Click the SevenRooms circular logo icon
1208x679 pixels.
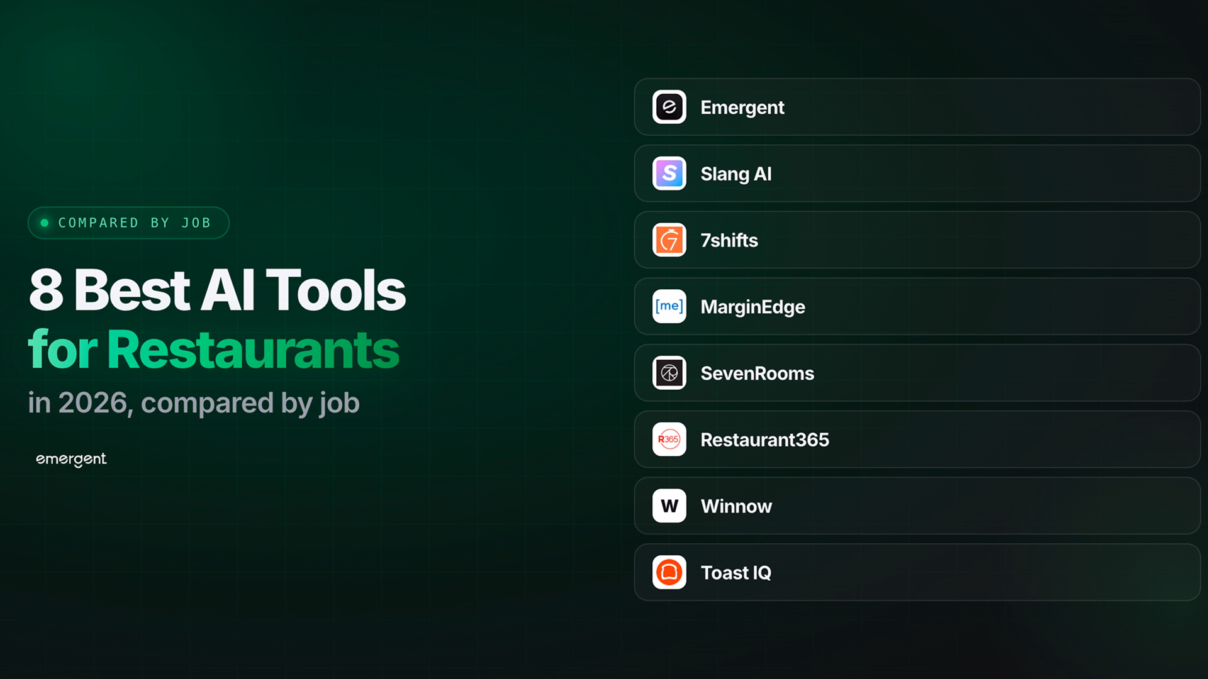[669, 373]
